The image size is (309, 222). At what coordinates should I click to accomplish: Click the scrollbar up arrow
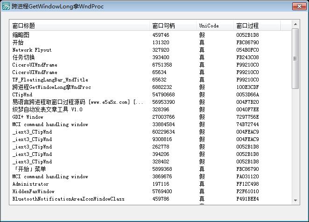[295, 24]
